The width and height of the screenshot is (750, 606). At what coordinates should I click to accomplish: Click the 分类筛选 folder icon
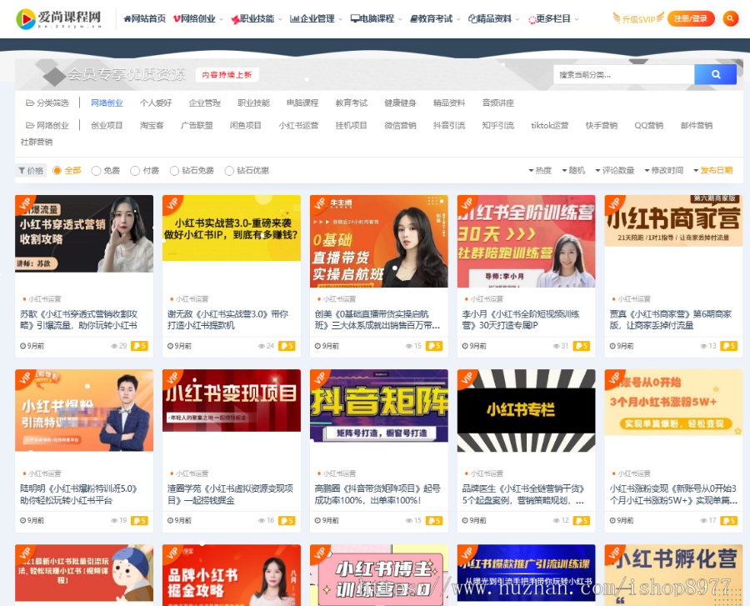point(30,103)
